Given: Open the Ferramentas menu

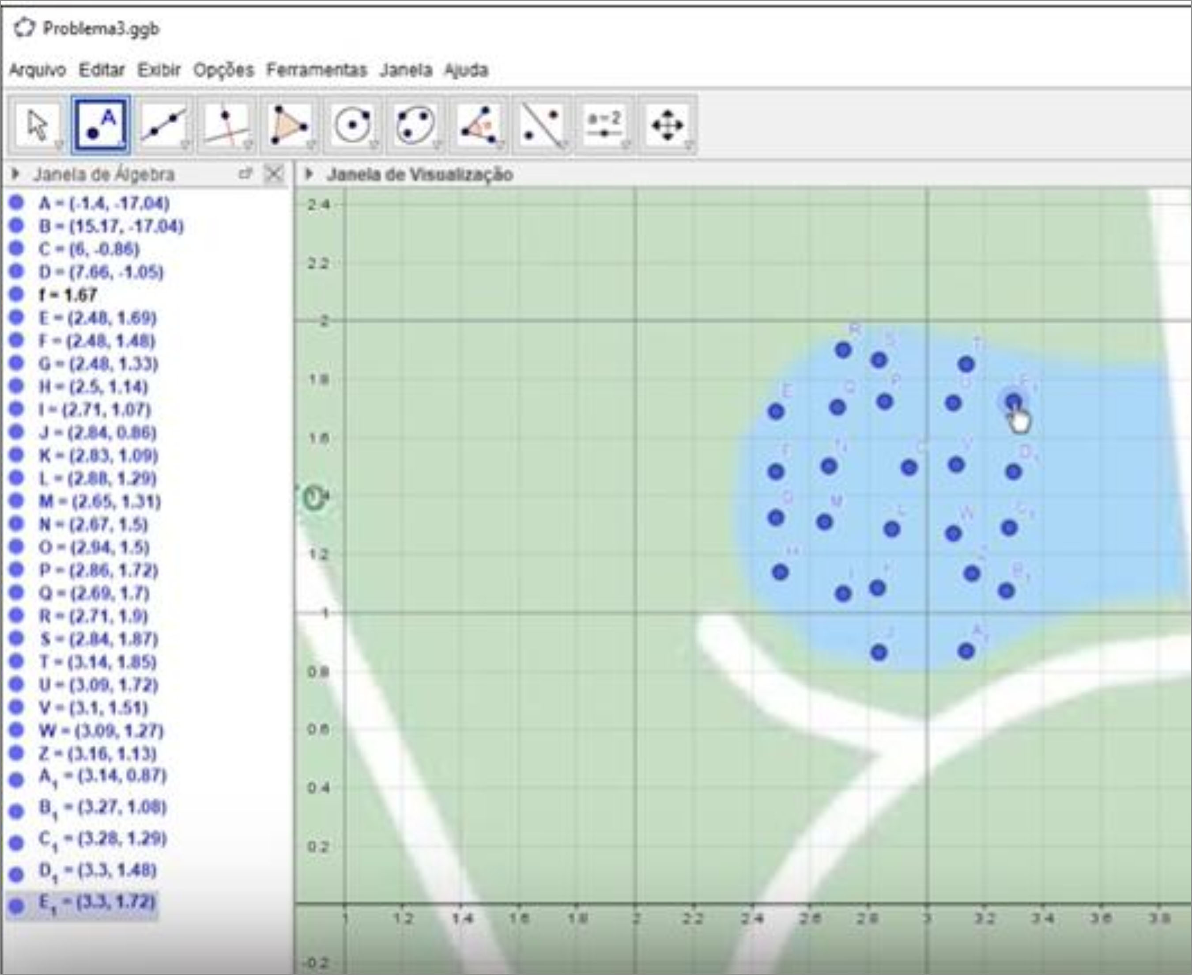Looking at the screenshot, I should (316, 70).
